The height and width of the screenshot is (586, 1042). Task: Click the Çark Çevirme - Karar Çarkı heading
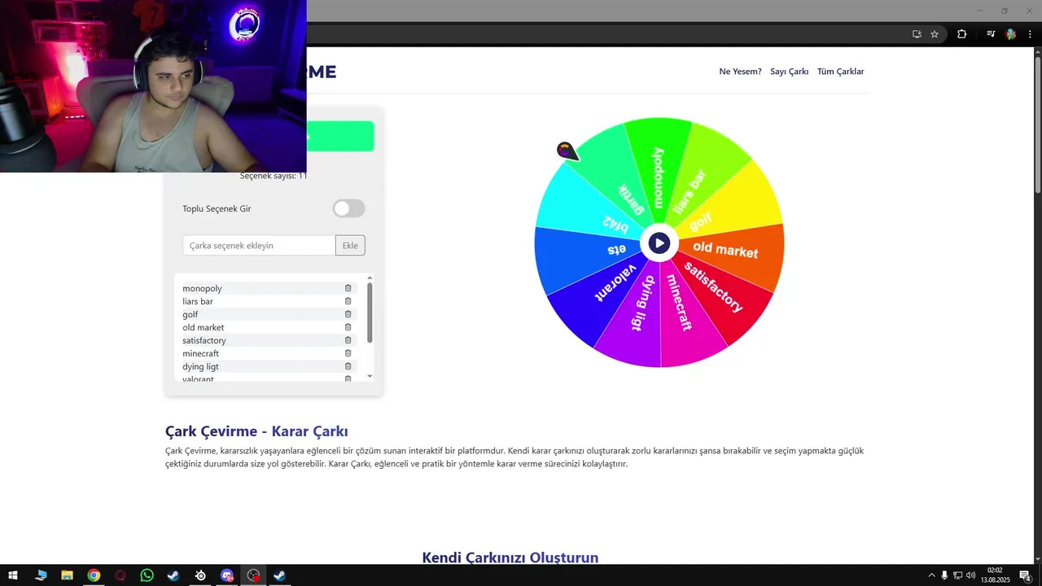click(256, 431)
